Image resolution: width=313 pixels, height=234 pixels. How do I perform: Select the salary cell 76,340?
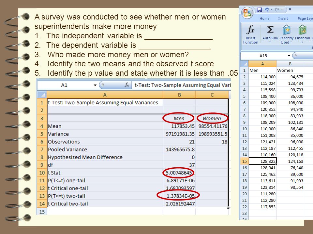pos(290,168)
